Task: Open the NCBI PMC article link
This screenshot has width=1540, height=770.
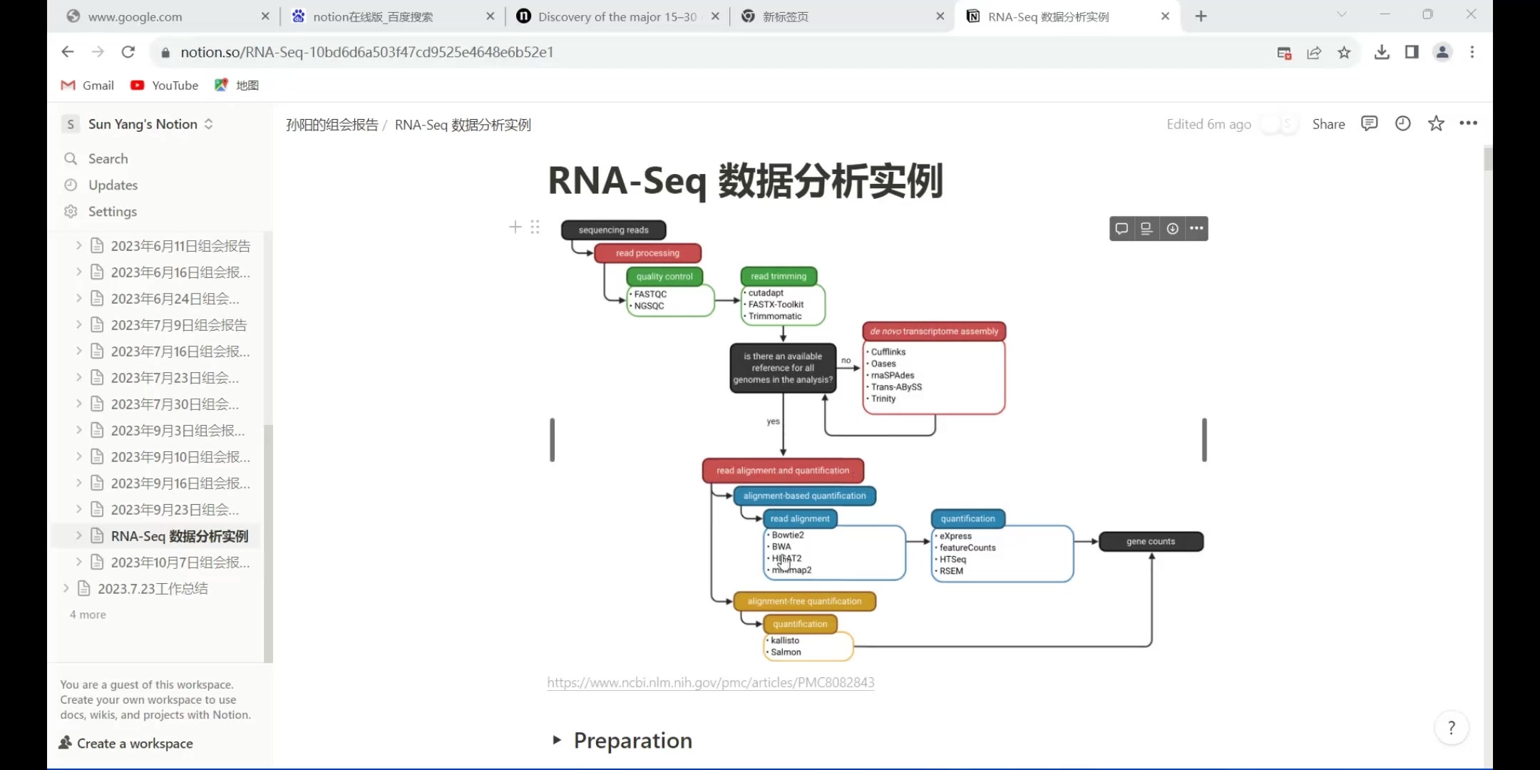Action: [710, 682]
